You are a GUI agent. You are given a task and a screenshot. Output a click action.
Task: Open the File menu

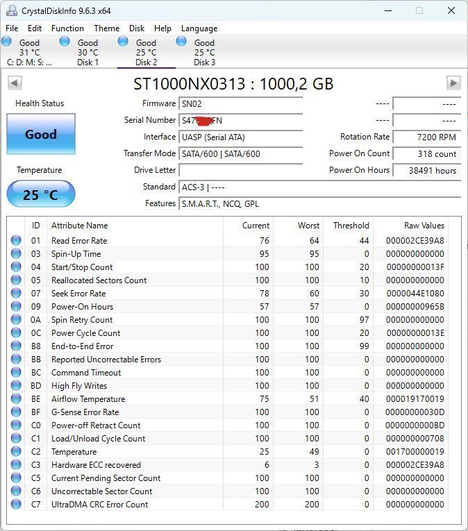click(x=12, y=28)
